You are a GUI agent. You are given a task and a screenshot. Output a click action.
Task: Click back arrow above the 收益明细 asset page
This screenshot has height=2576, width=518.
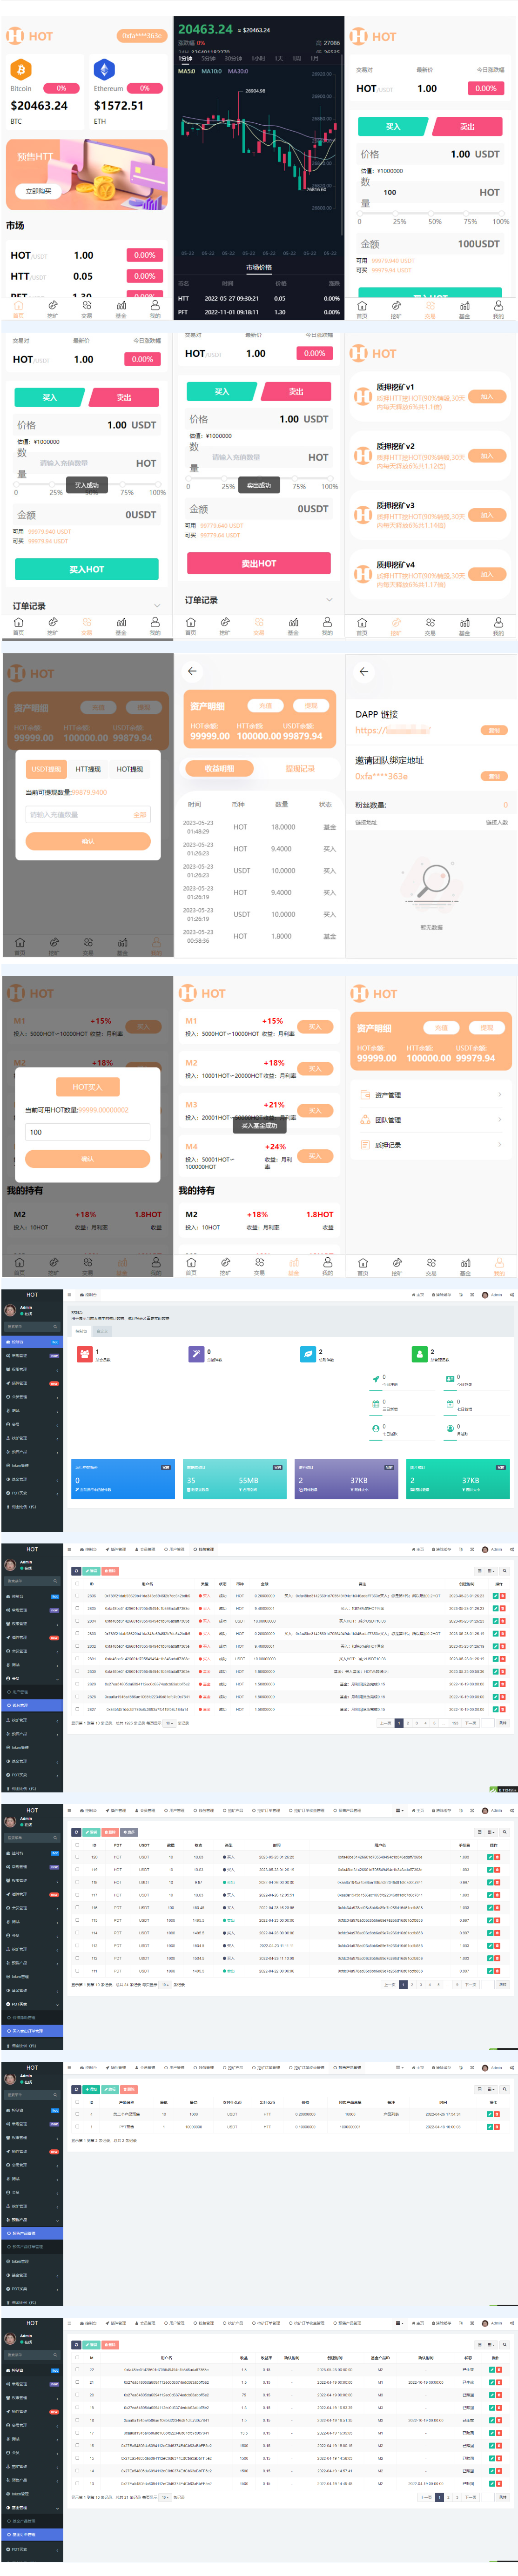[x=192, y=671]
